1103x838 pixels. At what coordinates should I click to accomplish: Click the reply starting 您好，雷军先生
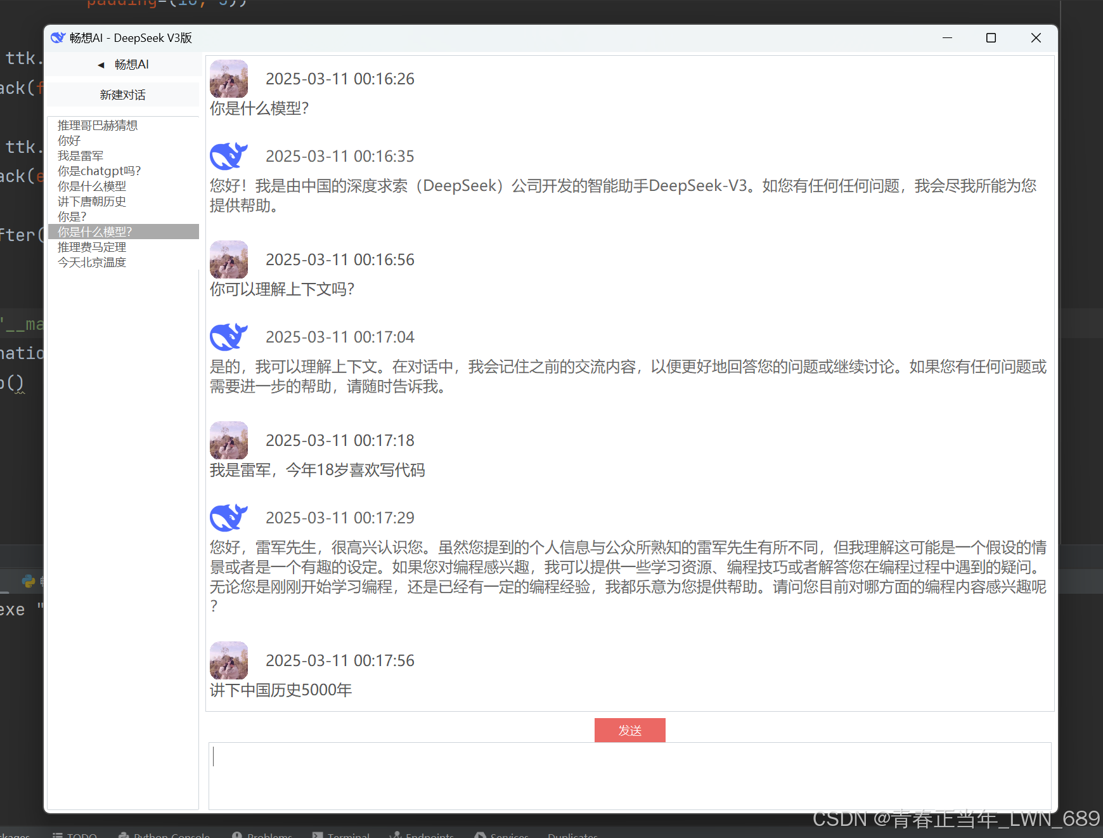point(628,577)
